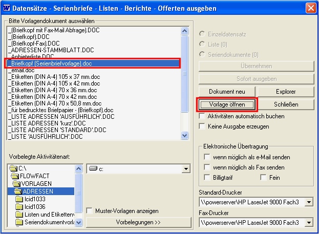Check Keine Ausgabe erzeugen option
This screenshot has height=234, width=319.
(x=202, y=126)
